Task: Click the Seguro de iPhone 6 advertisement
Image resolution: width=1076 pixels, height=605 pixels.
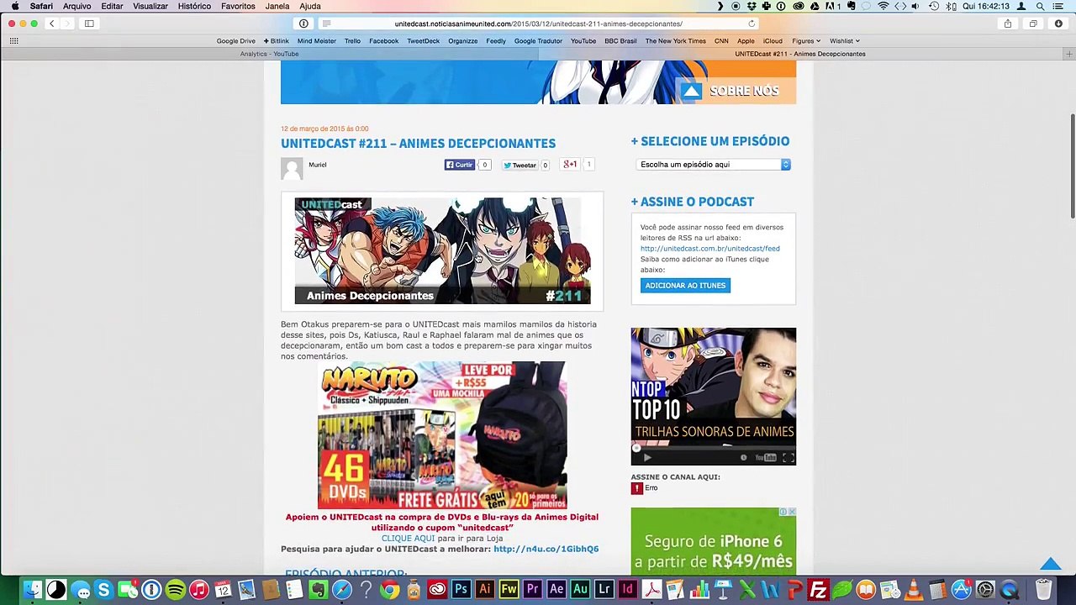Action: coord(714,541)
